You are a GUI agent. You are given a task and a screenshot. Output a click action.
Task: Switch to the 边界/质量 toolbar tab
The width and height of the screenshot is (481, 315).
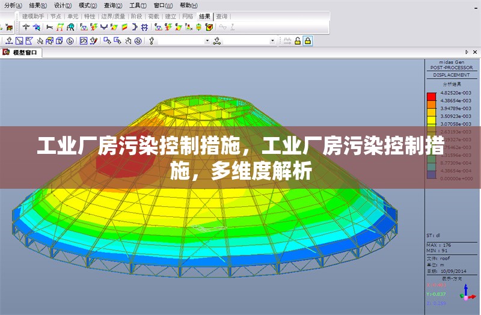(x=113, y=16)
